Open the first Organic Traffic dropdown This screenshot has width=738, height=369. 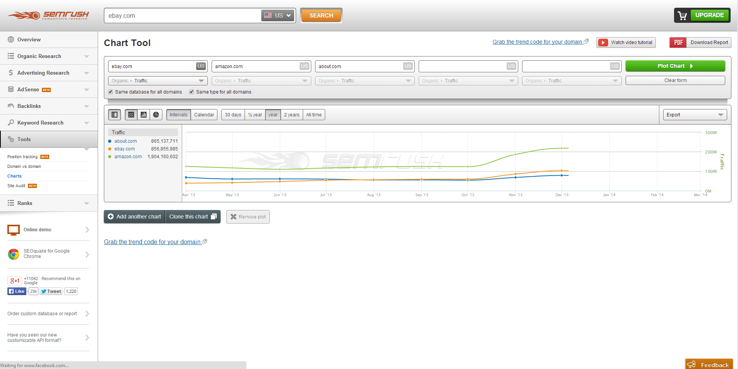point(158,81)
